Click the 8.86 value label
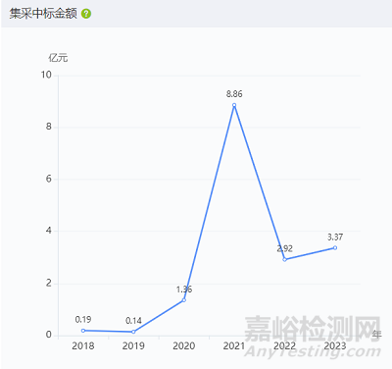Screen dimensions: 392x369 tap(234, 94)
